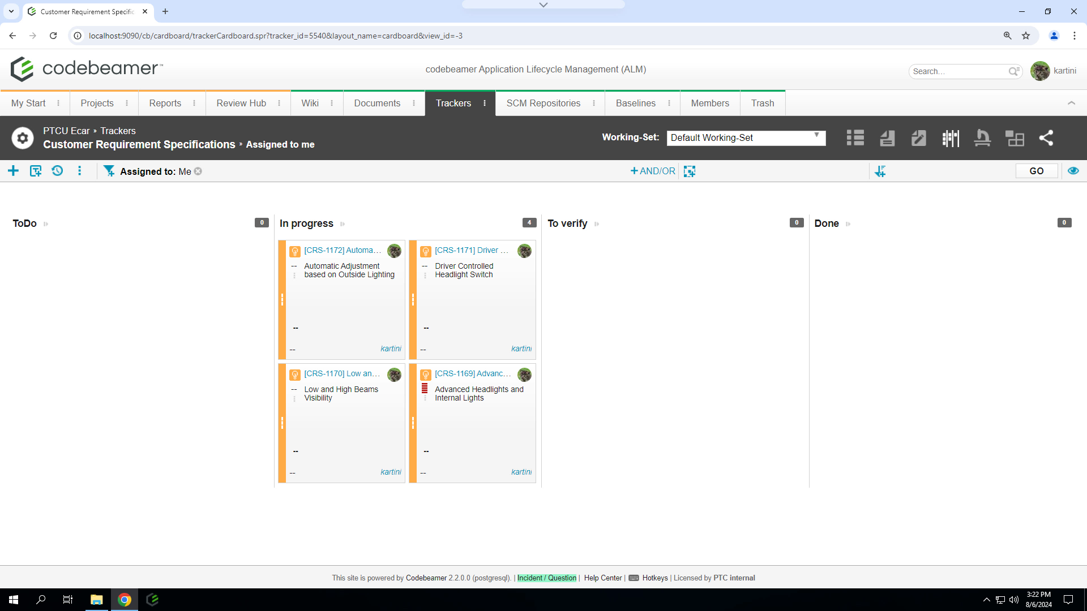
Task: Open the CRS-1171 card link
Action: coord(472,250)
